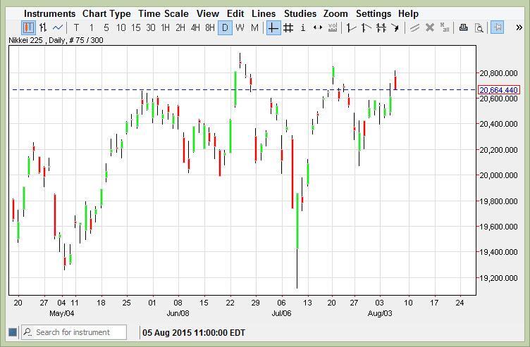
Task: Expand the Time Scale menu
Action: click(x=163, y=13)
